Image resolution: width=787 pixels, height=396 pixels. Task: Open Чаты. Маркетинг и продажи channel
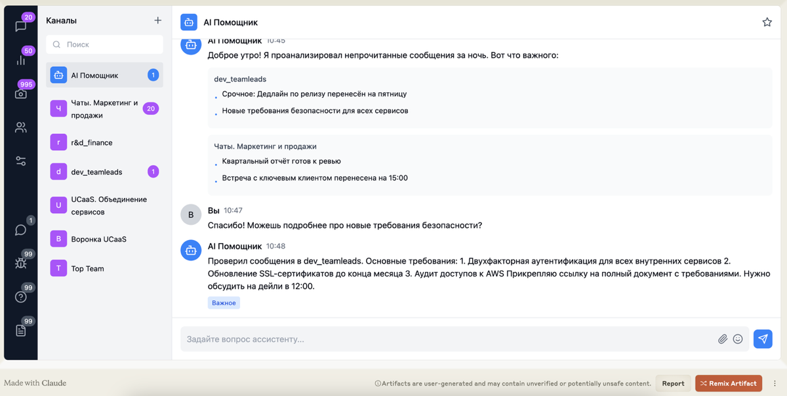(x=105, y=109)
